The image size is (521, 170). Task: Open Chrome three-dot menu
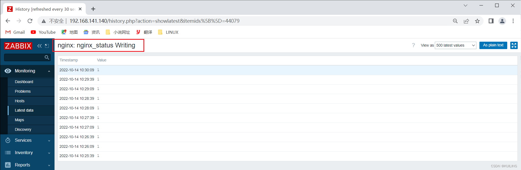pos(513,21)
